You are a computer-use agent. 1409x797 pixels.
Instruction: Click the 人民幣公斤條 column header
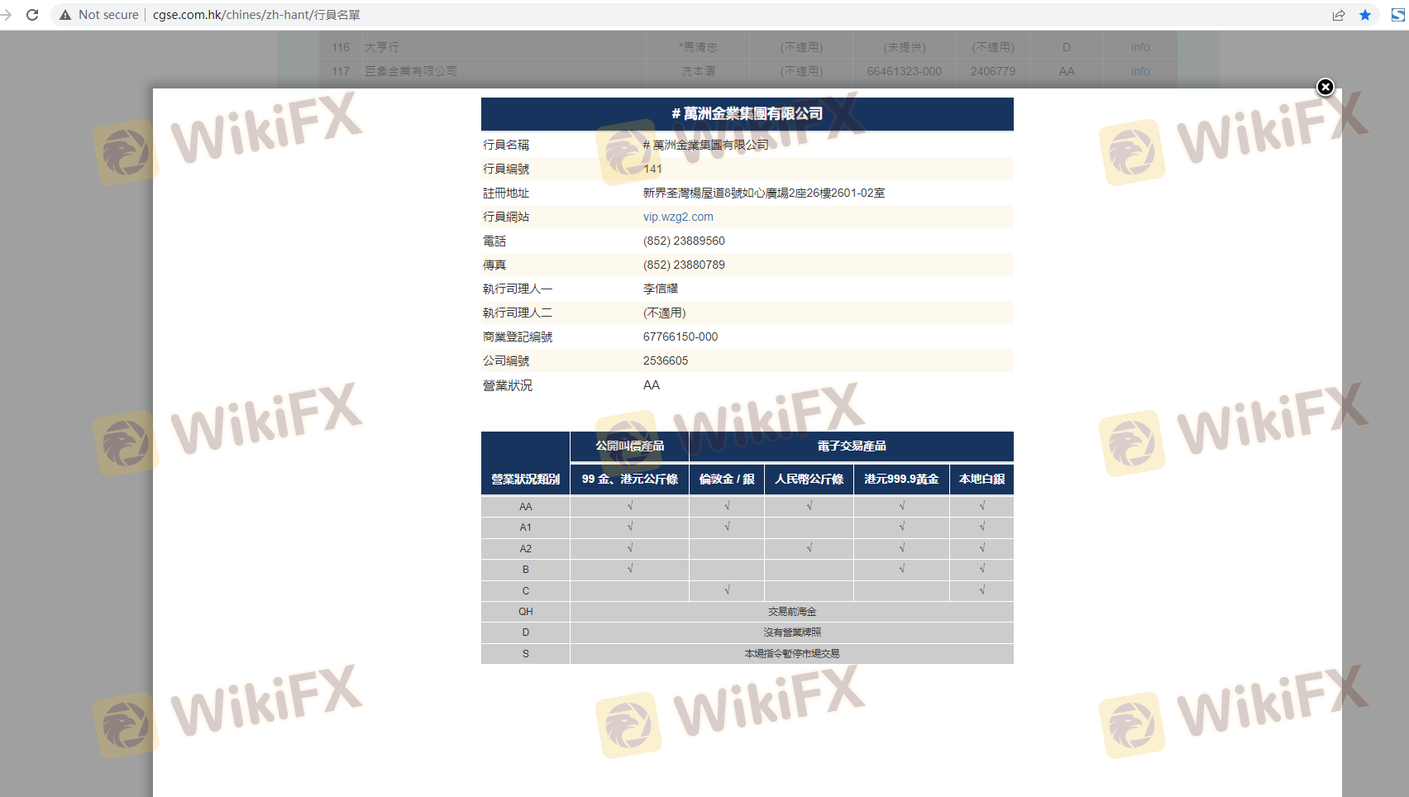(809, 479)
